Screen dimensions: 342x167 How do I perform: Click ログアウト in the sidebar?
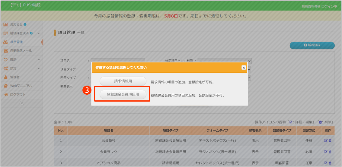[18, 94]
